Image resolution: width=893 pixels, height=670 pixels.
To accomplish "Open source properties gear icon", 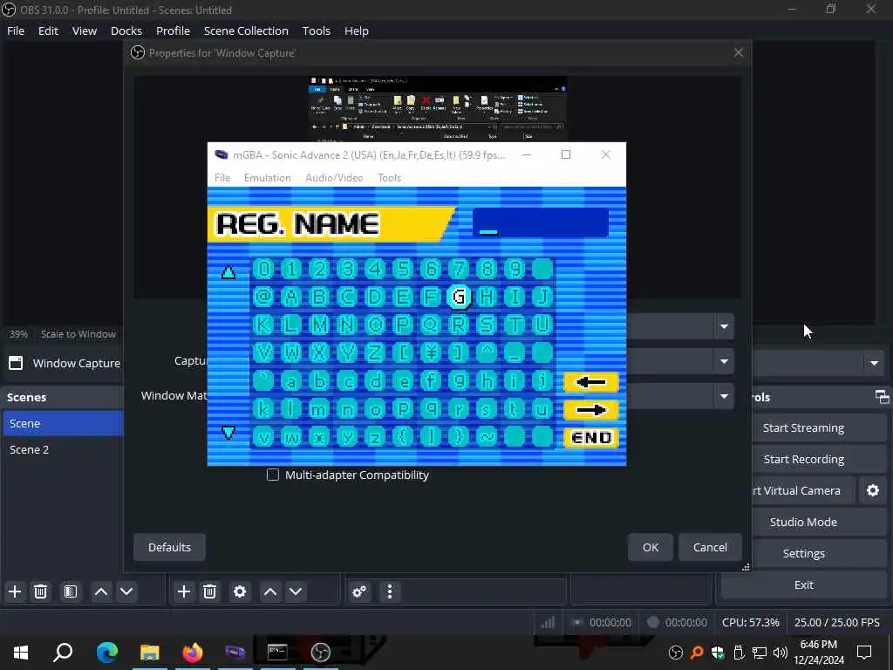I will pos(240,591).
